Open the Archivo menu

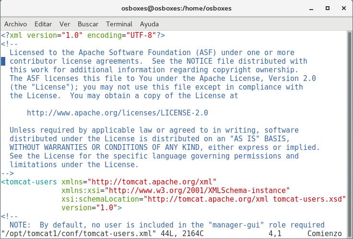click(x=15, y=24)
